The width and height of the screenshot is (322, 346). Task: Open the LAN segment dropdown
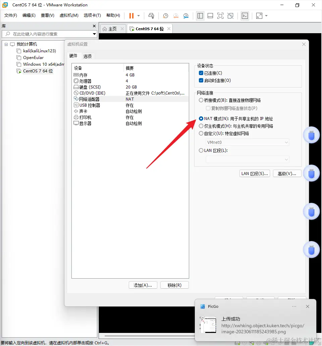[248, 159]
